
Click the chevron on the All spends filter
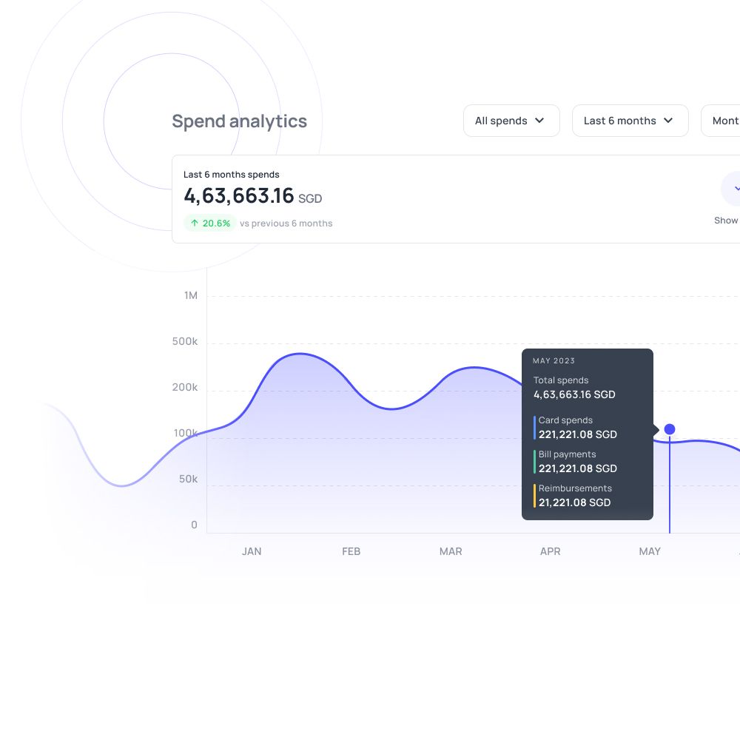(540, 120)
